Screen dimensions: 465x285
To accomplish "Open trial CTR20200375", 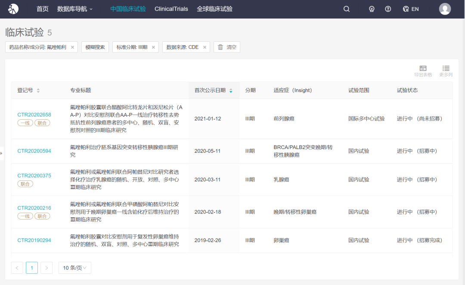I will pyautogui.click(x=34, y=176).
